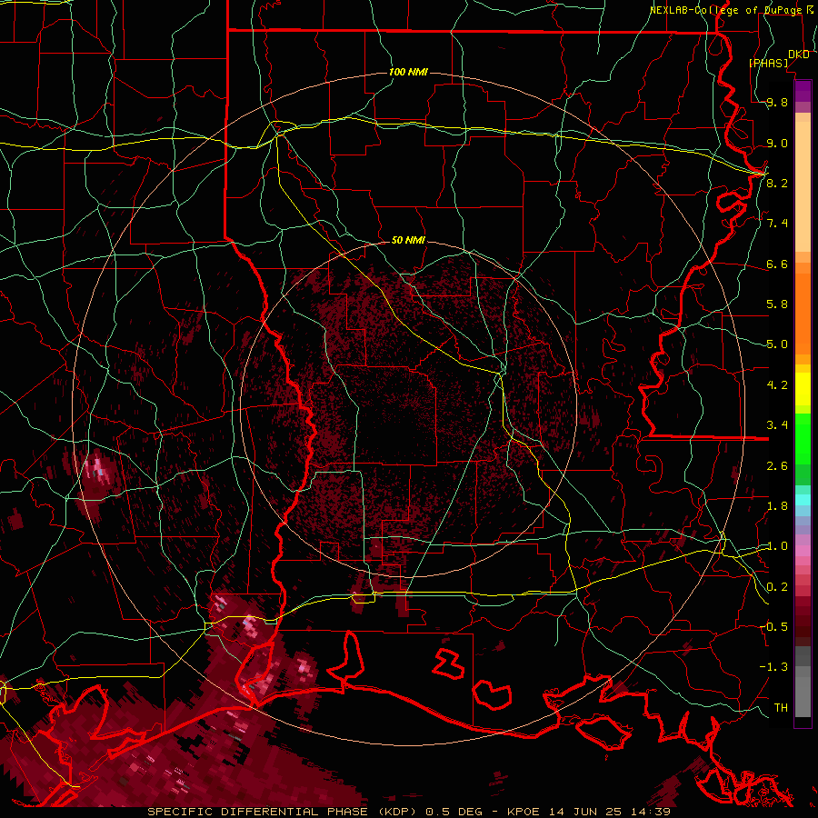Click the 3.4 legend value
The image size is (818, 818).
[x=777, y=425]
